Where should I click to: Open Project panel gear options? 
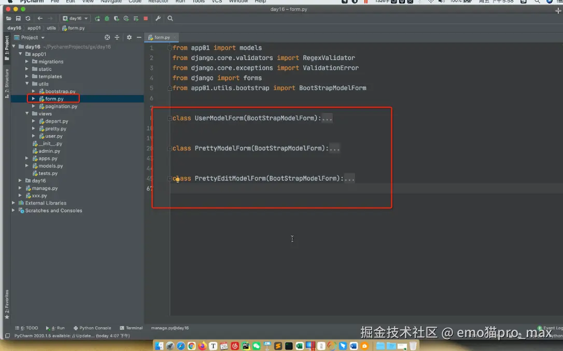(129, 37)
